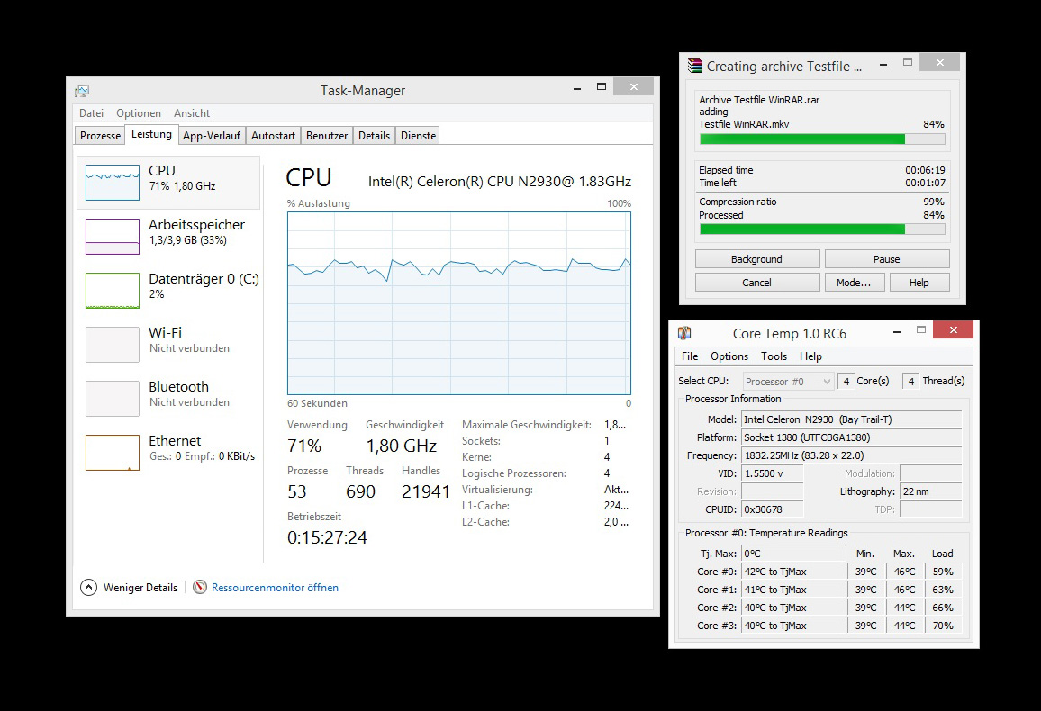Switch to the App-Verlauf tab
The image size is (1041, 711).
[211, 135]
